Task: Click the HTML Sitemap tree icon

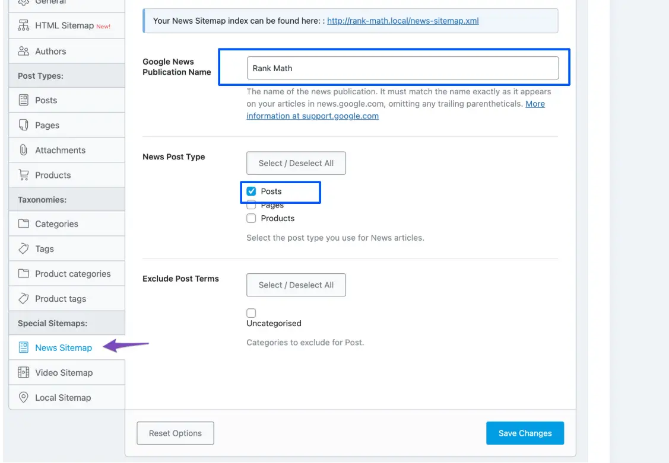Action: (24, 25)
